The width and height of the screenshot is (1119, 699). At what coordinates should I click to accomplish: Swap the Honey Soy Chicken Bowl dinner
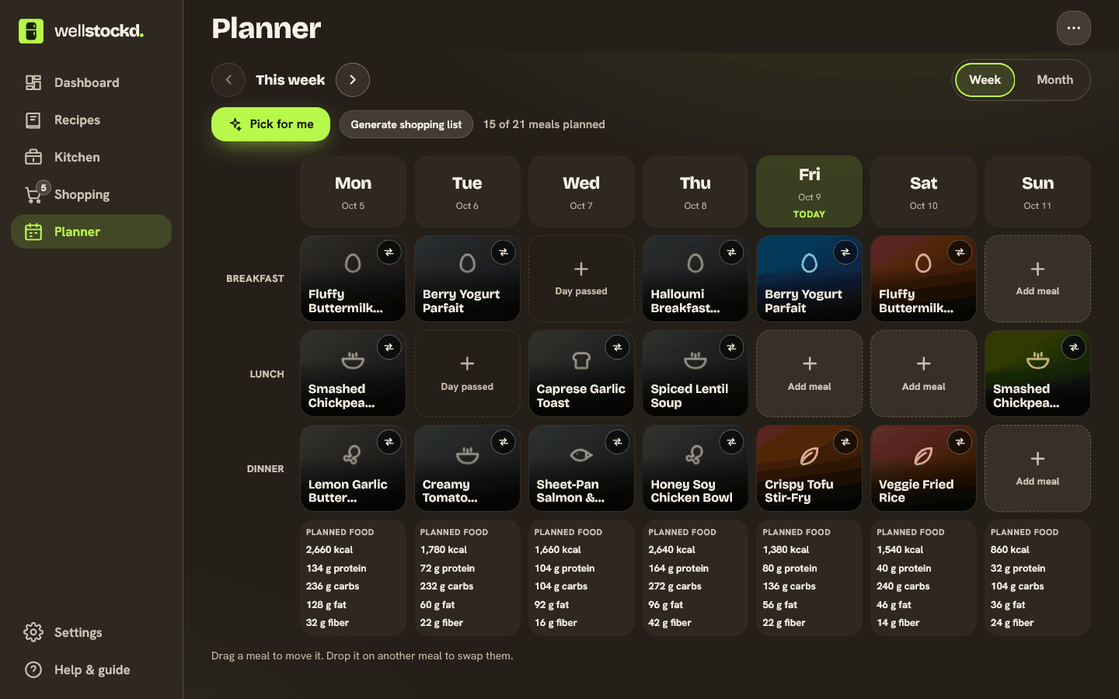pos(731,442)
